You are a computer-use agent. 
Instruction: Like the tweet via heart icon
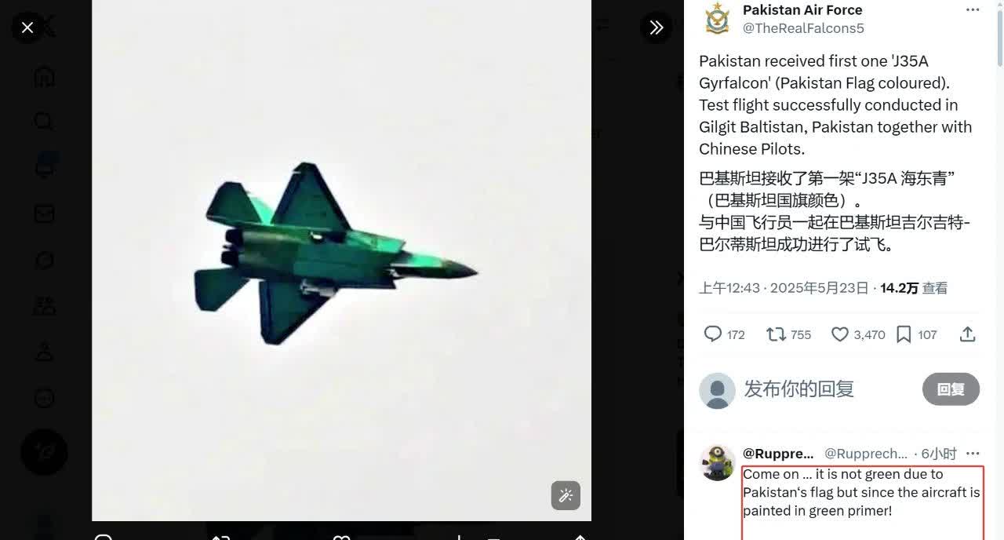(x=840, y=334)
